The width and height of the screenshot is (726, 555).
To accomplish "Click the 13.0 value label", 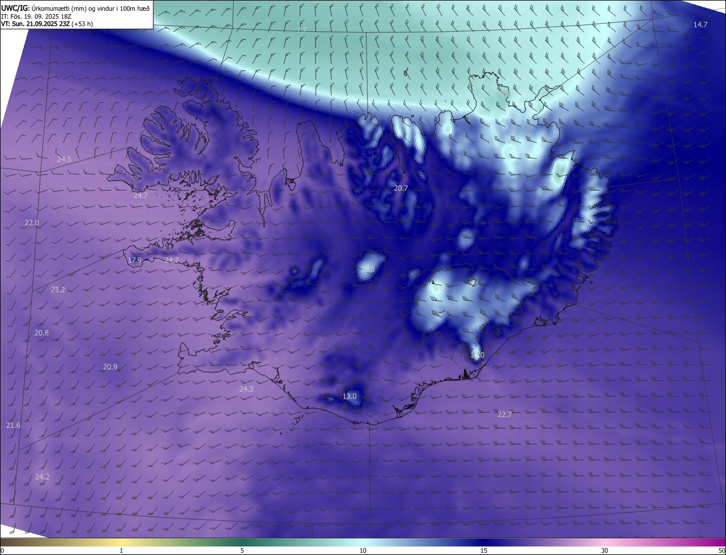I will coord(349,396).
